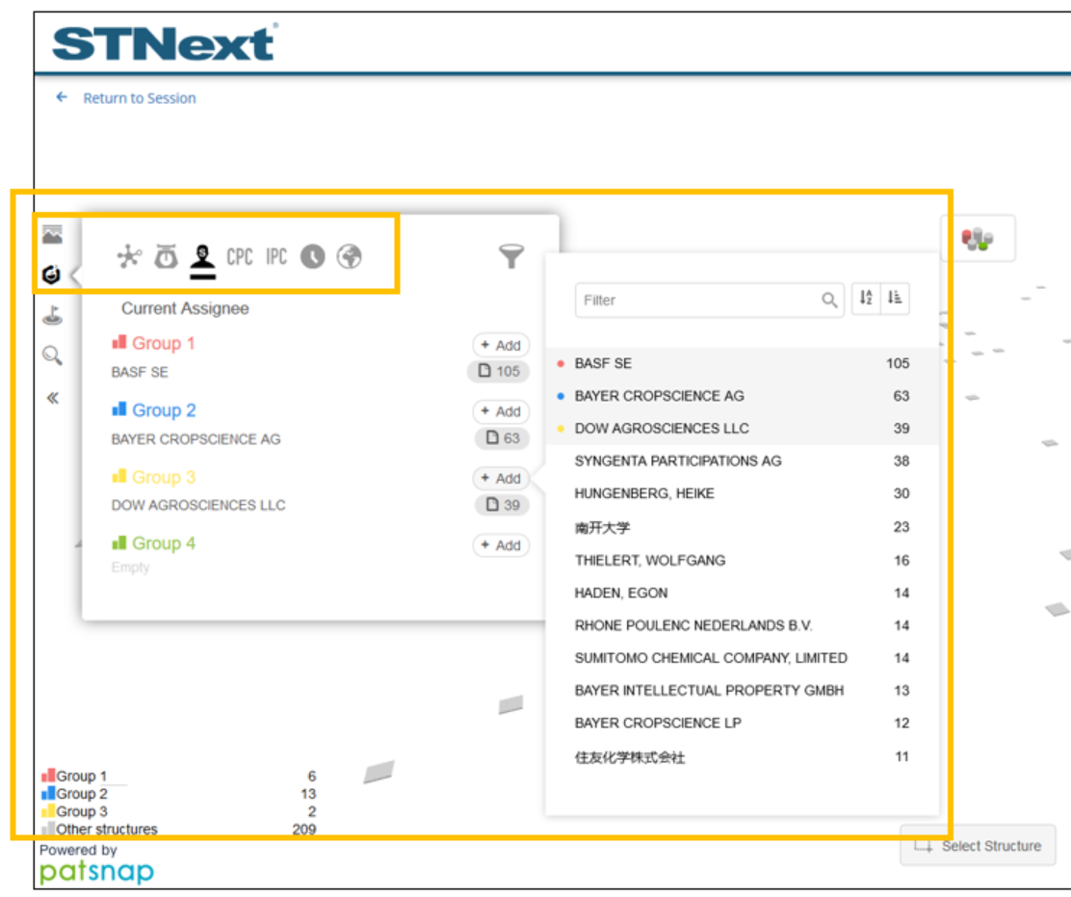1071x897 pixels.
Task: Click the magnifying glass sidebar icon
Action: [x=52, y=356]
